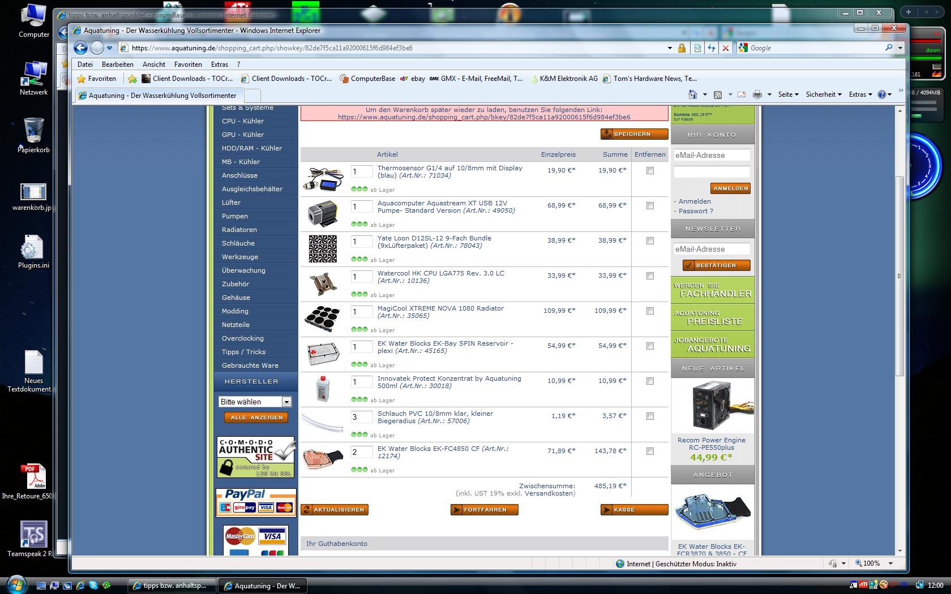
Task: Check remove box for EK-FC4850 CF
Action: tap(650, 451)
